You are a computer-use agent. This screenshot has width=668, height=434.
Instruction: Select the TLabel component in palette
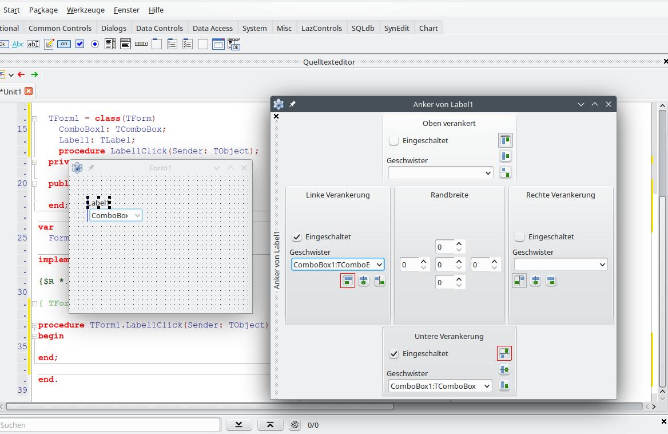point(18,44)
